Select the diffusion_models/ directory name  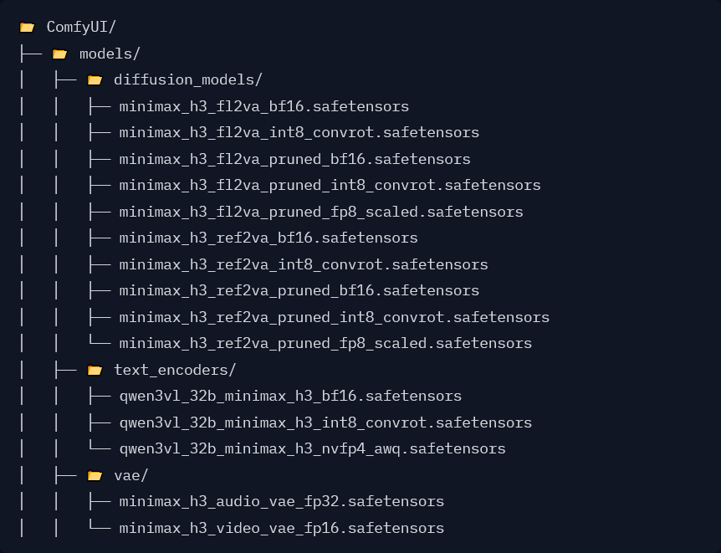(x=188, y=80)
